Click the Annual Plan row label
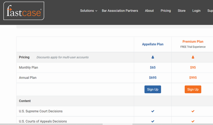Viewport: 213px width, 125px height. (x=28, y=78)
